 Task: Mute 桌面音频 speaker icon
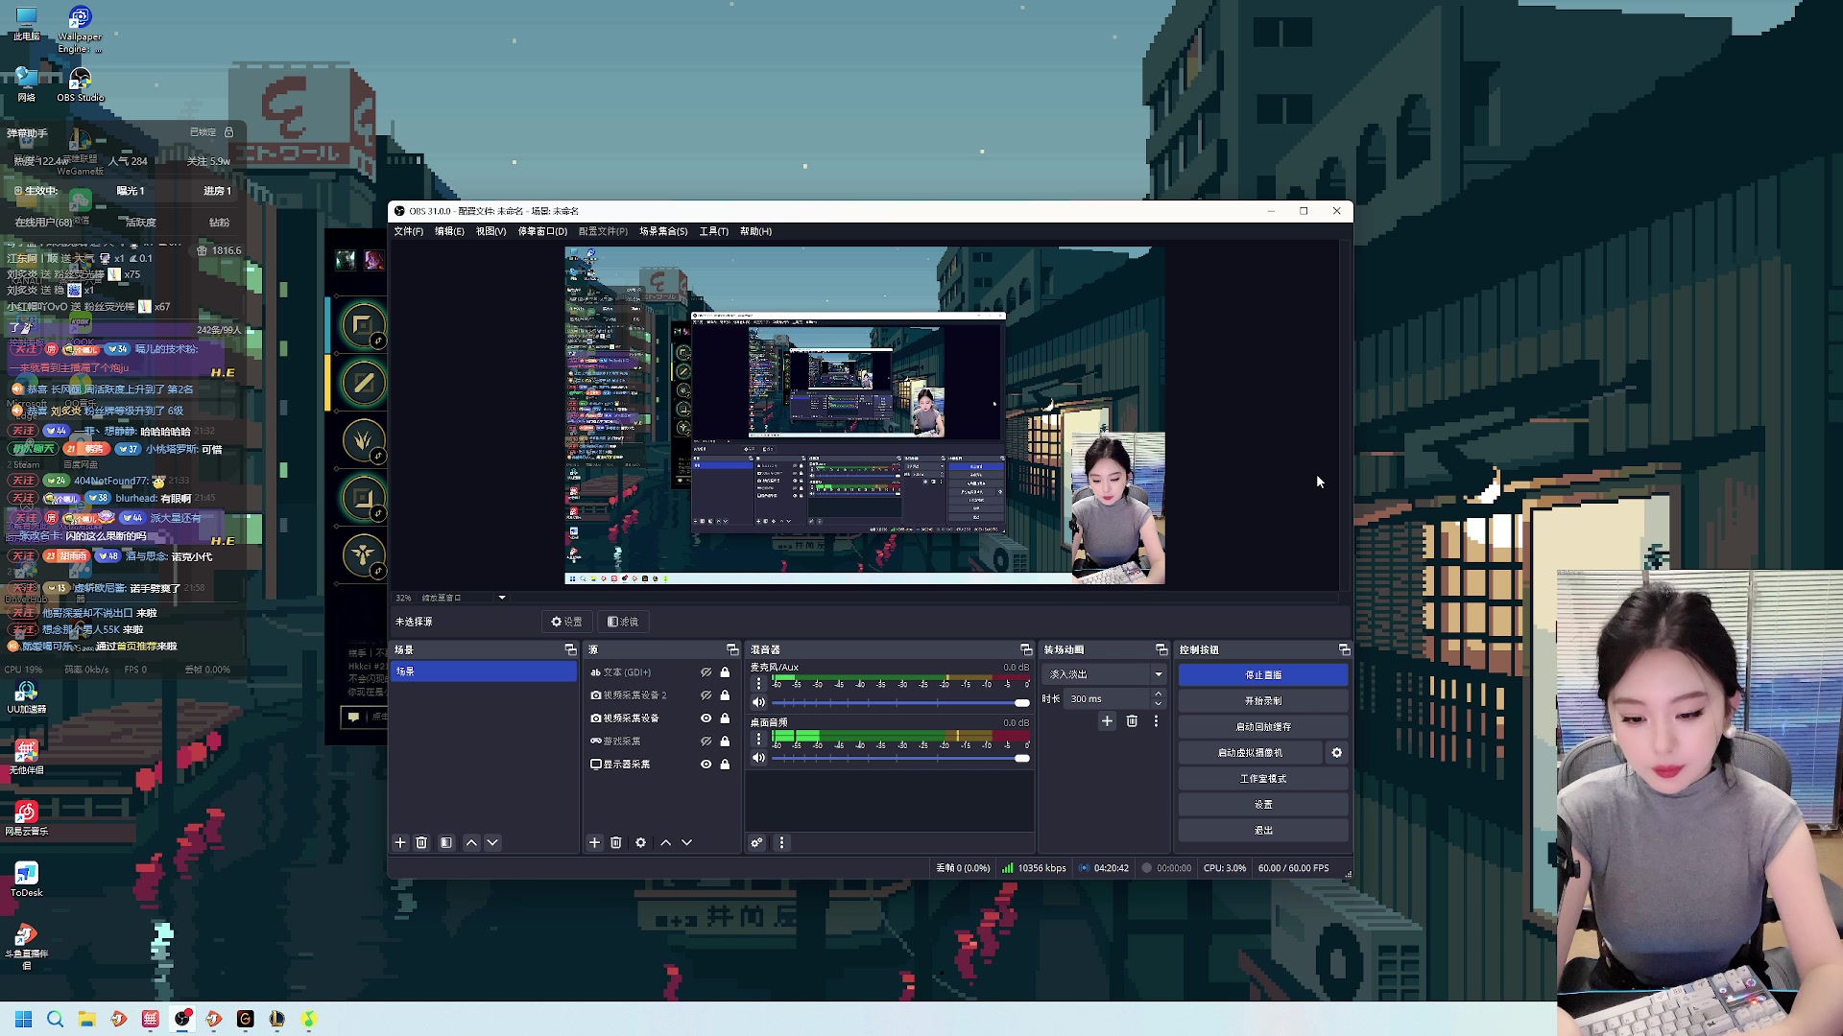click(758, 759)
